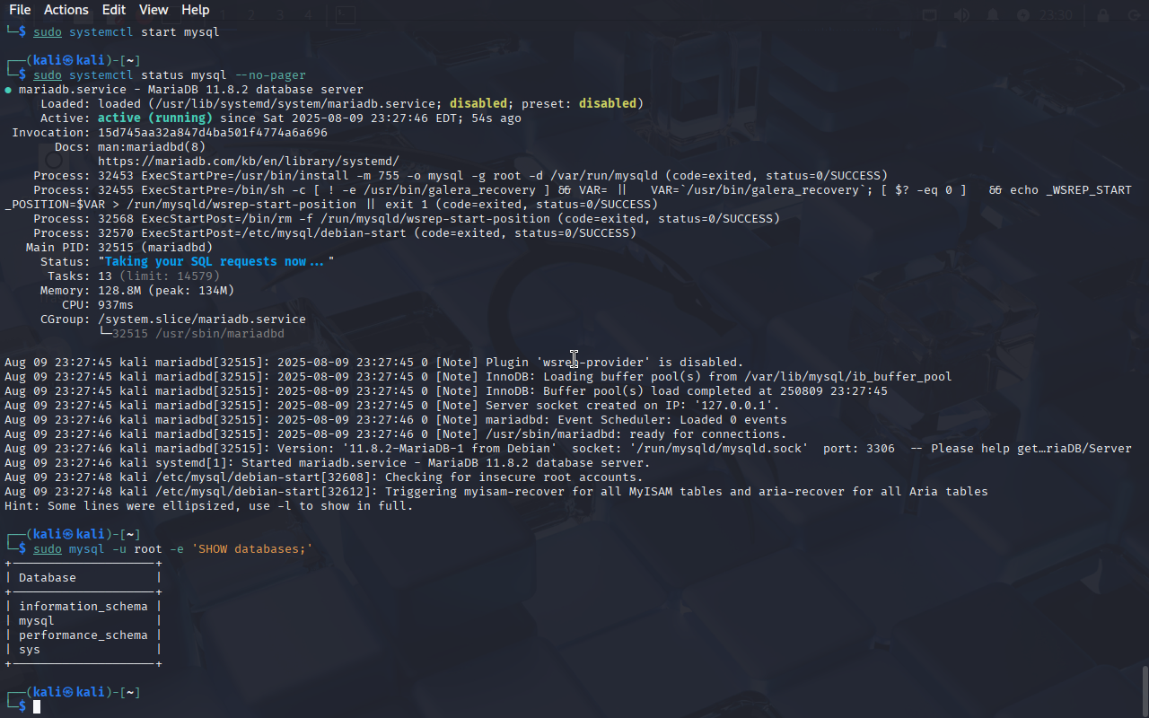Screen dimensions: 1149x718
Task: Click the bottom terminal prompt cursor block
Action: [37, 707]
